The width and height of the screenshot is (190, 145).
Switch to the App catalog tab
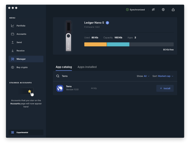tap(64, 67)
